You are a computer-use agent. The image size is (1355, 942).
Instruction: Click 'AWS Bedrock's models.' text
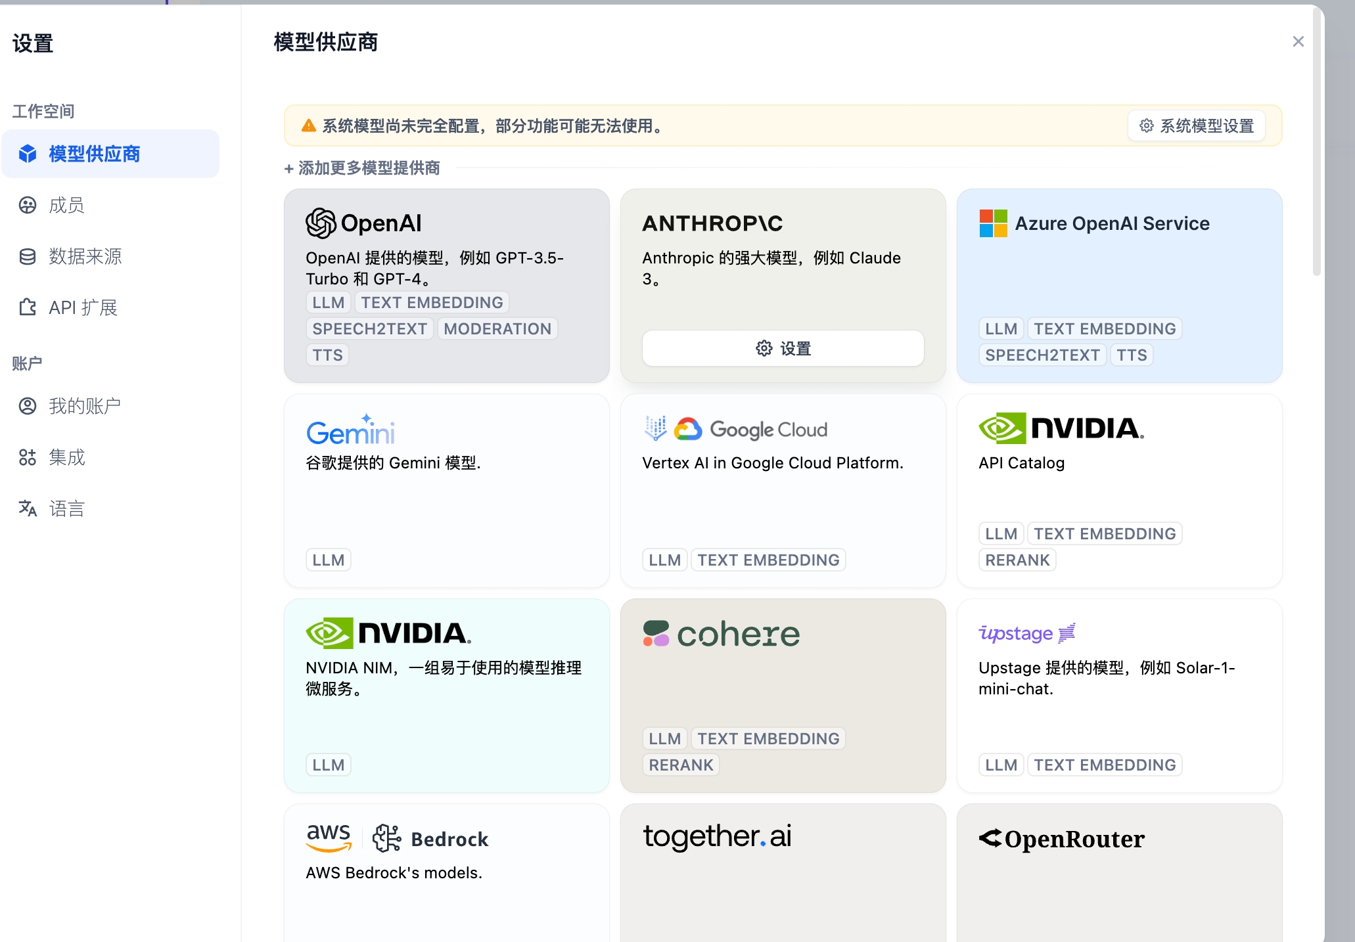pos(394,872)
